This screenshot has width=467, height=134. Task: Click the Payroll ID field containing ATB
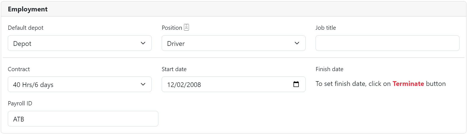[x=83, y=119]
